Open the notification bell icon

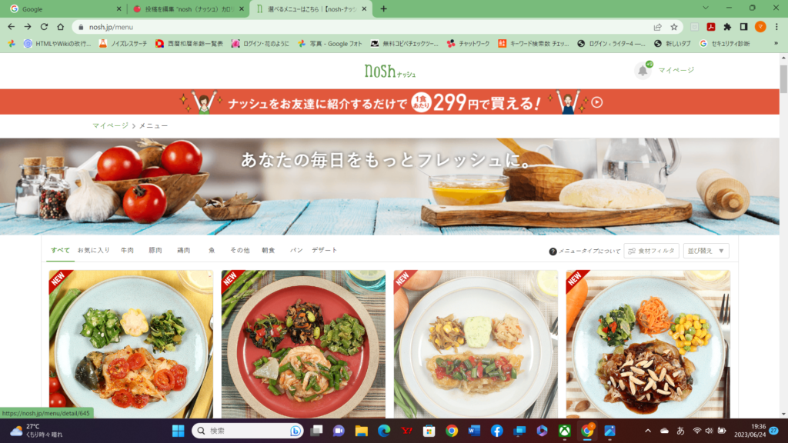point(643,71)
